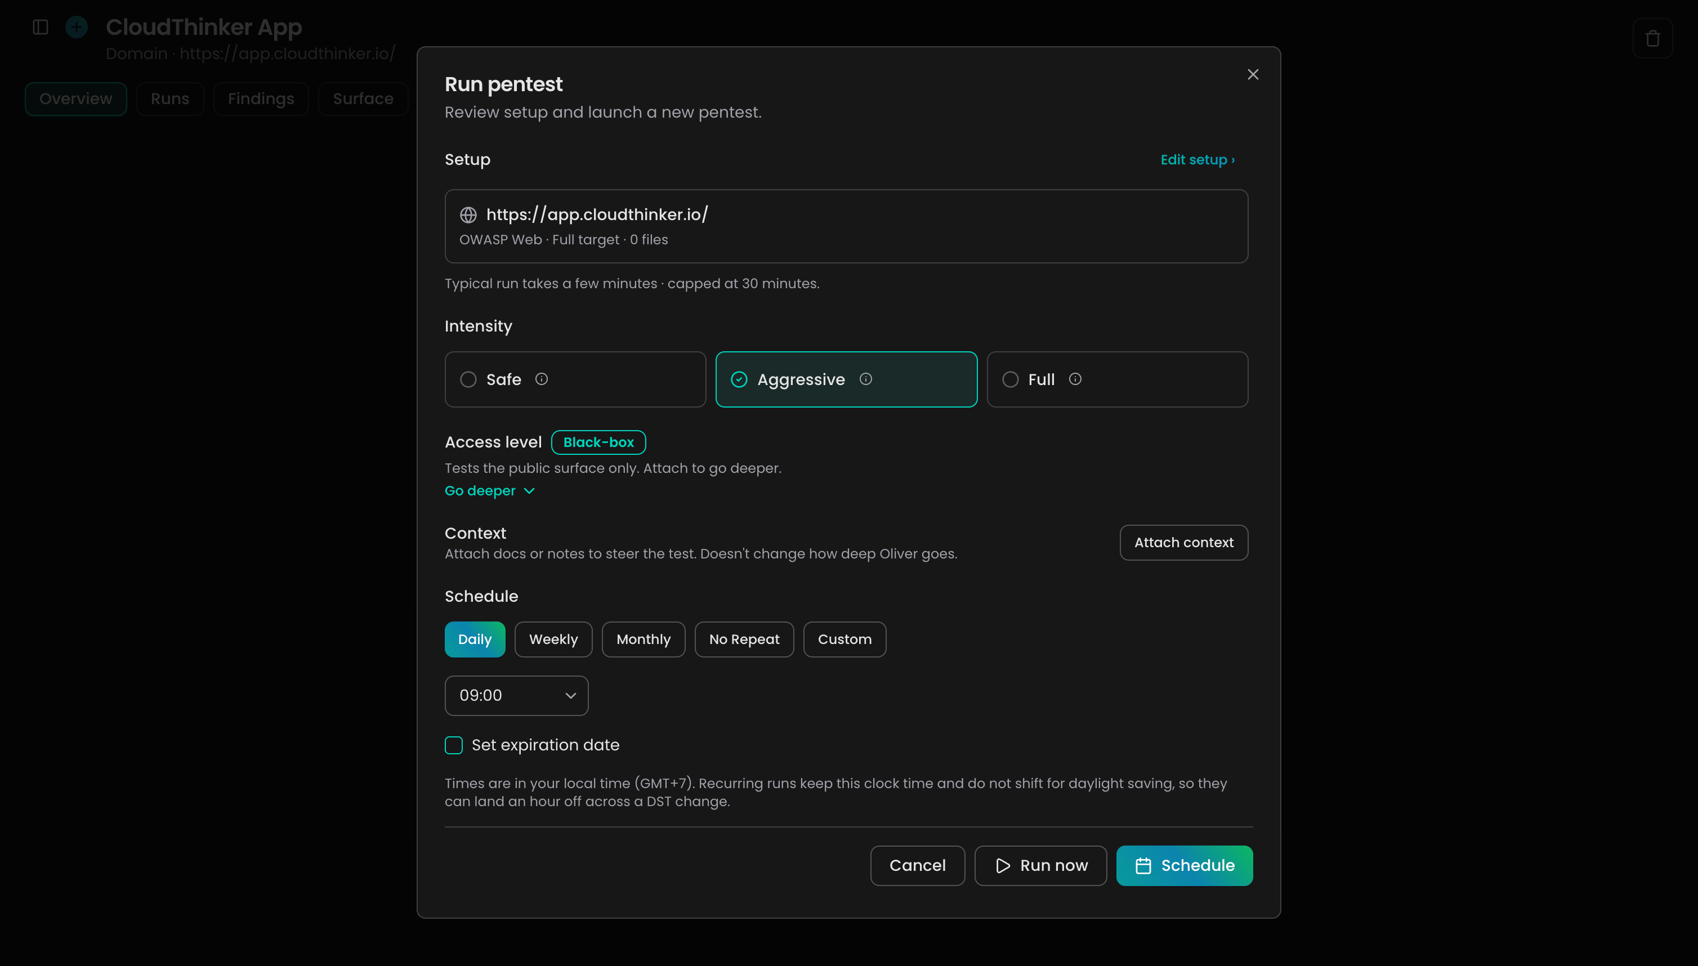Select Safe intensity radio
1698x966 pixels.
(468, 379)
